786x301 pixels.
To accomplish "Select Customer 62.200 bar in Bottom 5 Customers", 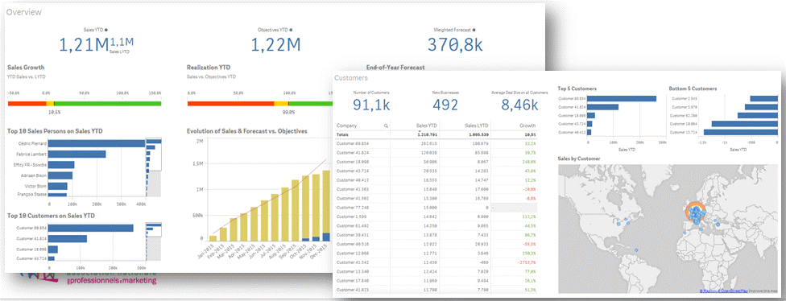I will point(757,115).
